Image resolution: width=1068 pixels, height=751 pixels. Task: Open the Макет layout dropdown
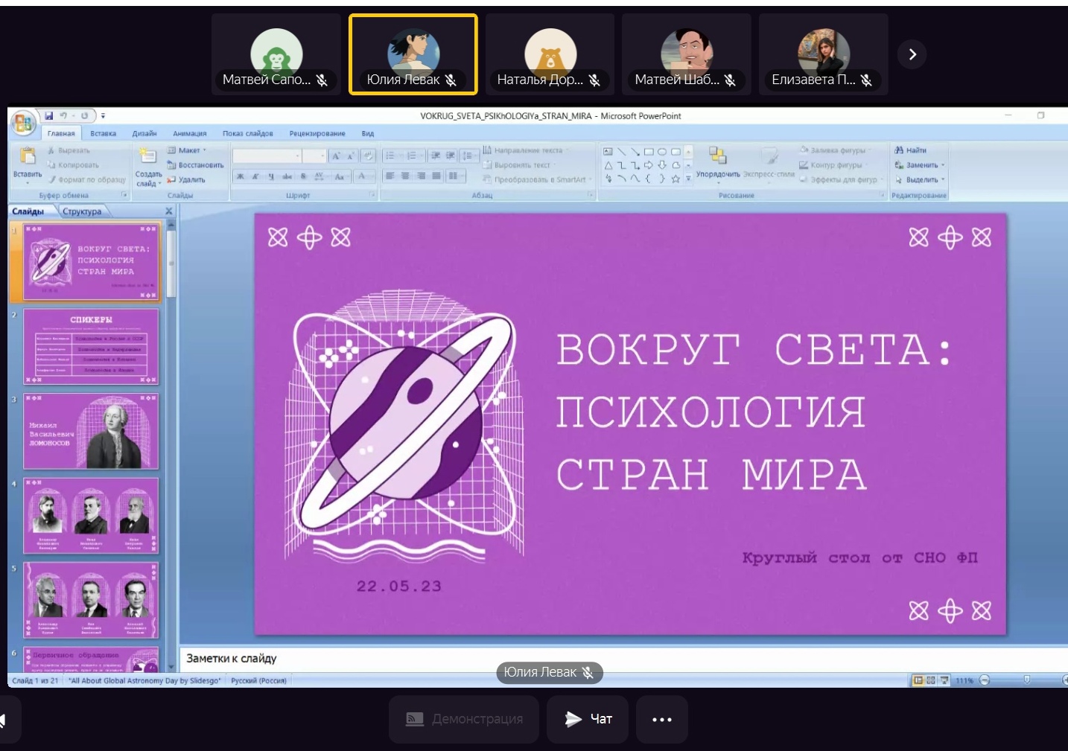point(188,150)
